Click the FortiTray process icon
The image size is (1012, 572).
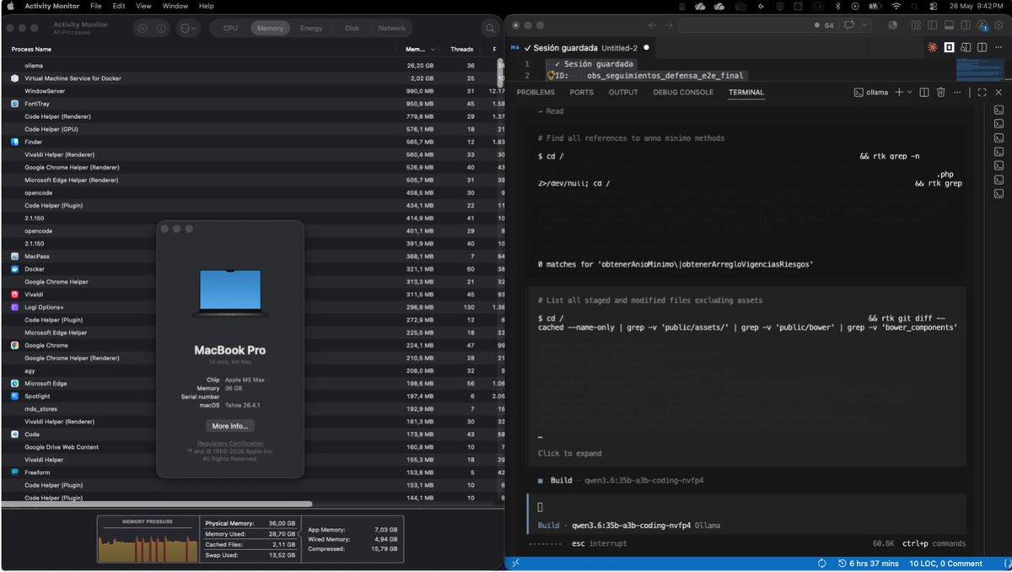point(14,104)
